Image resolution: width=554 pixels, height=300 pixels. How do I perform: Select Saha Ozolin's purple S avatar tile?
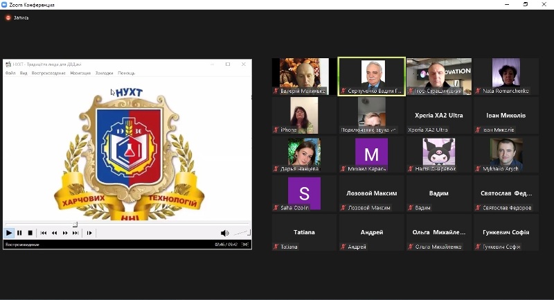[304, 193]
